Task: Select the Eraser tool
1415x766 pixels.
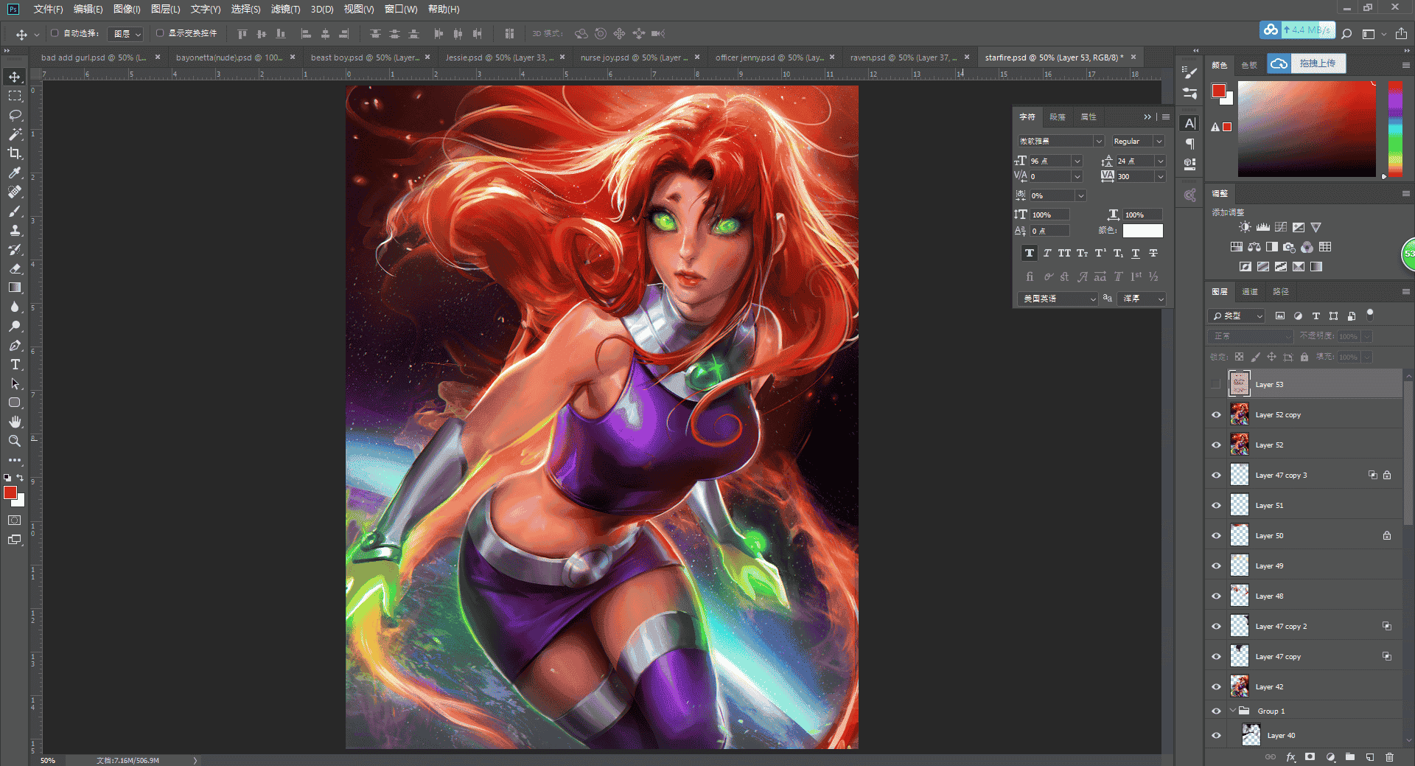Action: (x=15, y=268)
